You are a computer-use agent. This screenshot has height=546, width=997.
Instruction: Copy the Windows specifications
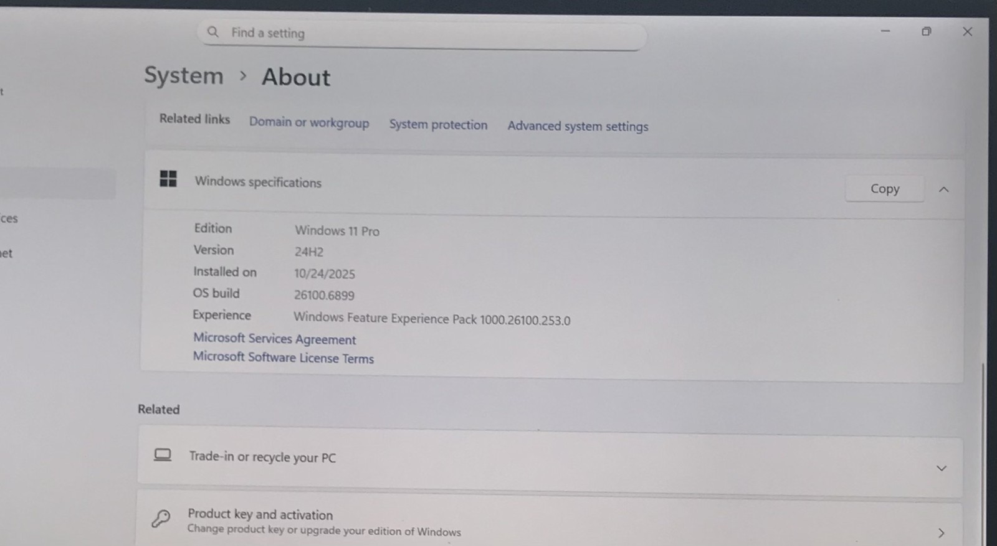884,189
